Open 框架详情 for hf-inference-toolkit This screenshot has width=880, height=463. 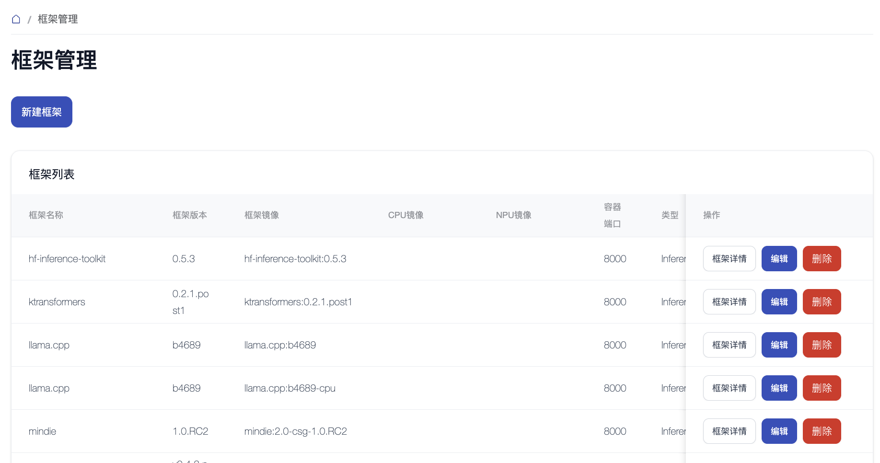(x=729, y=259)
